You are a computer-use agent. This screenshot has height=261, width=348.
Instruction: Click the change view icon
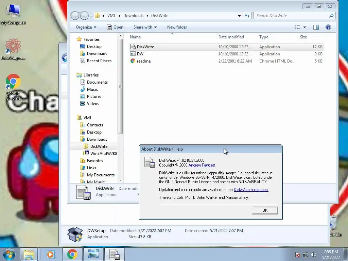[x=297, y=27]
